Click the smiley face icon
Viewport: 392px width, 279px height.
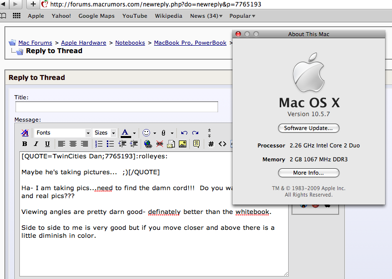pyautogui.click(x=146, y=133)
